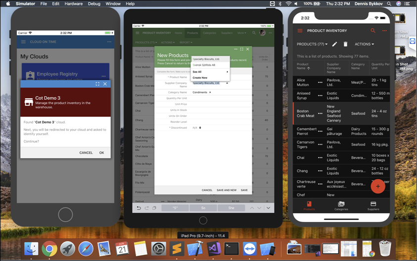Open the ACTIONS dropdown on iPhone X
Viewport: 417px width, 261px height.
click(x=364, y=44)
